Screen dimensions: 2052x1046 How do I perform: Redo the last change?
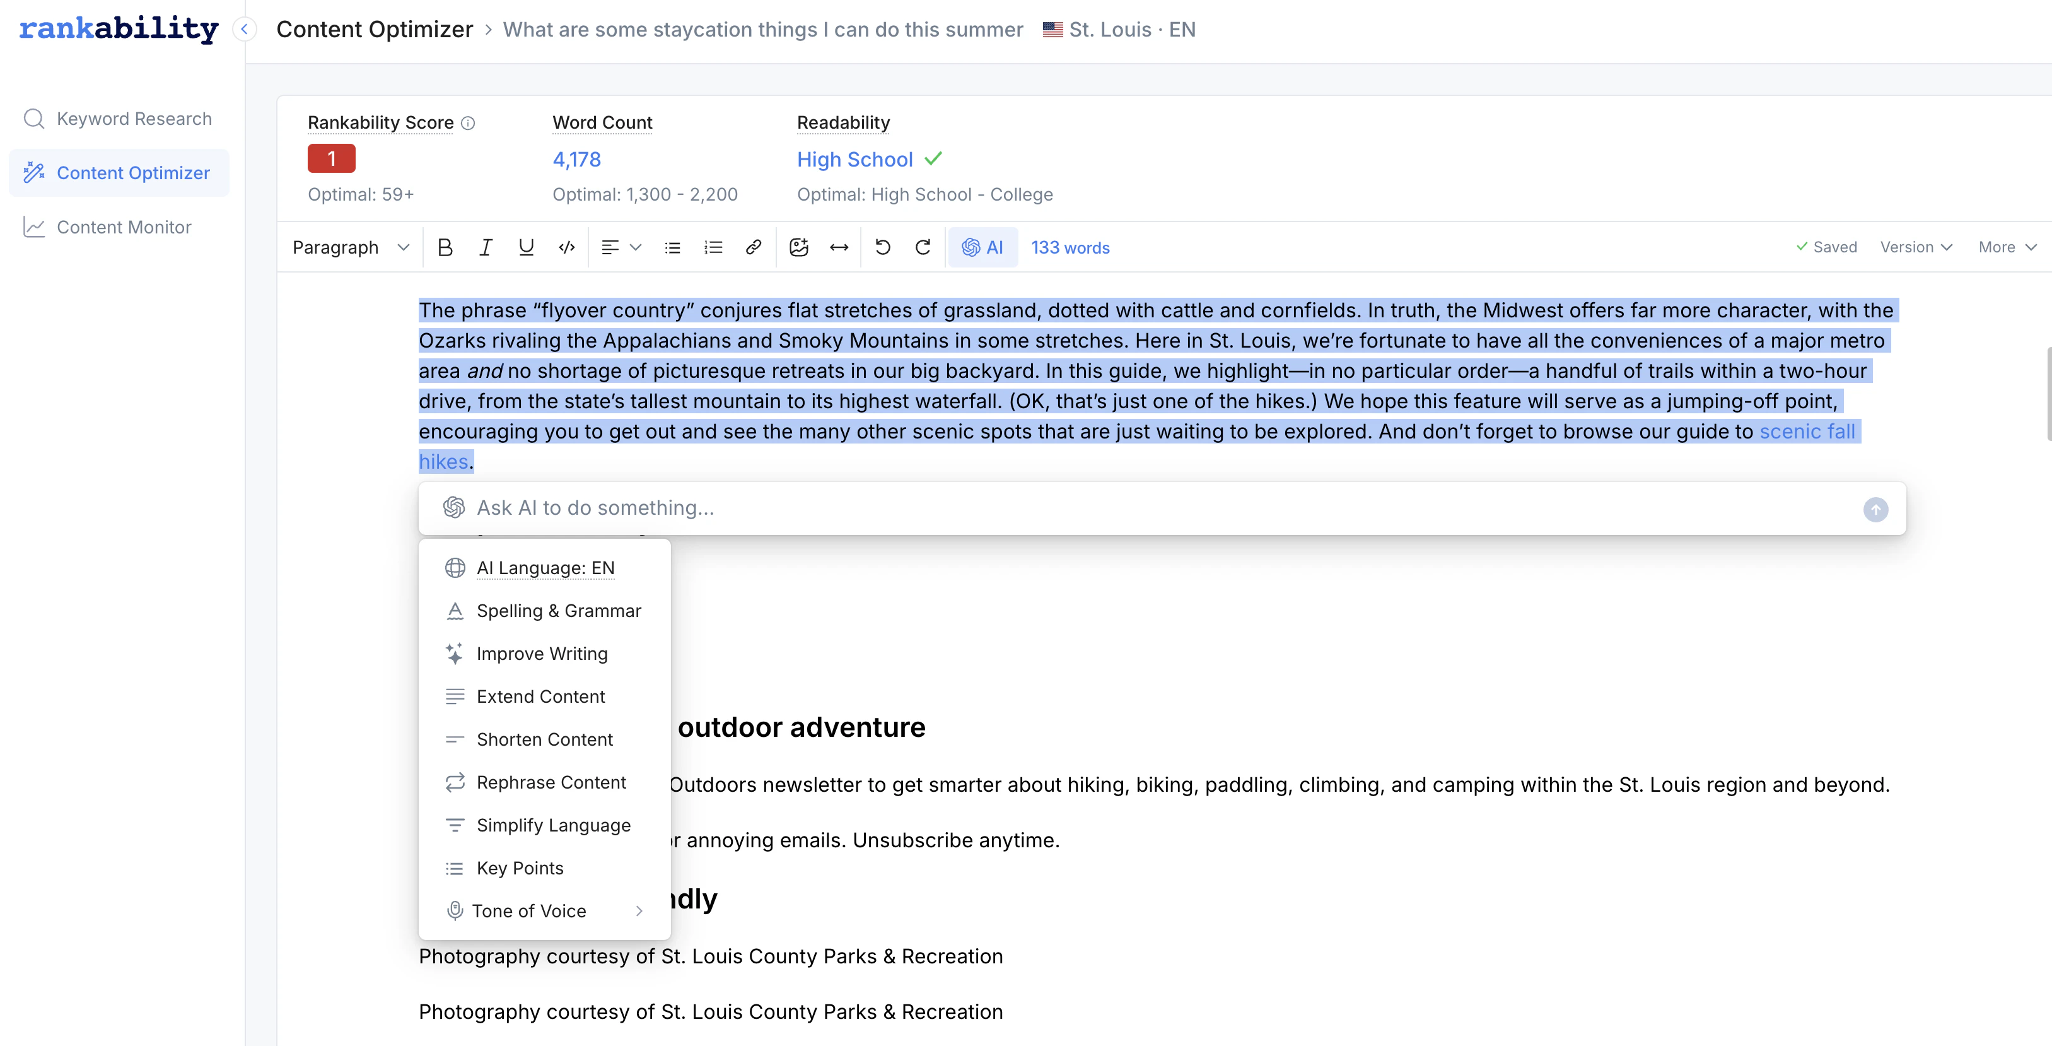tap(923, 247)
